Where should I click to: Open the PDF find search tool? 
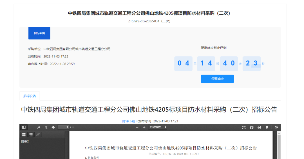pos(39,127)
